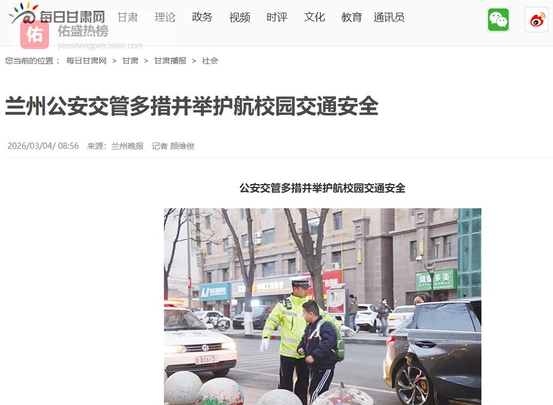553x405 pixels.
Task: Select 文化 in the top navigation
Action: [314, 17]
